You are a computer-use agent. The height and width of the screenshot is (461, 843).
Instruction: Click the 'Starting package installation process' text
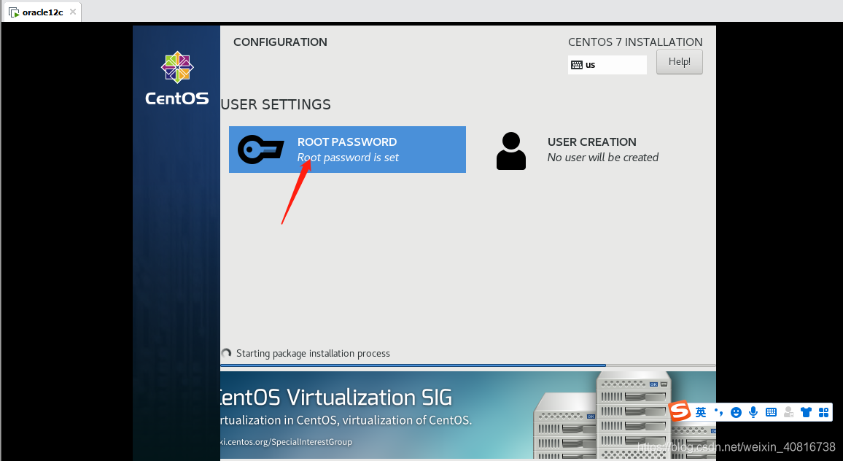313,354
